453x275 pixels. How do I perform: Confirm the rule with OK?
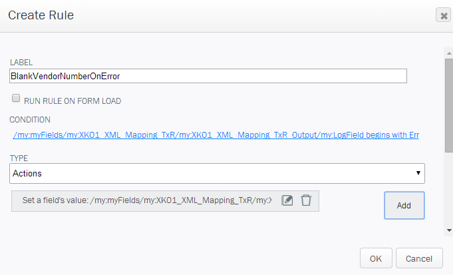tap(376, 258)
